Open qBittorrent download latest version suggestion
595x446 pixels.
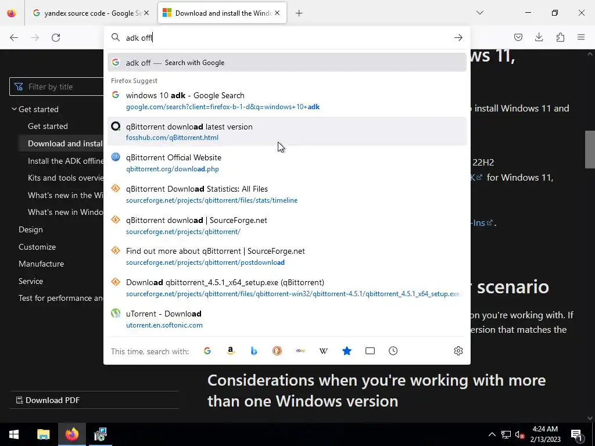[287, 132]
